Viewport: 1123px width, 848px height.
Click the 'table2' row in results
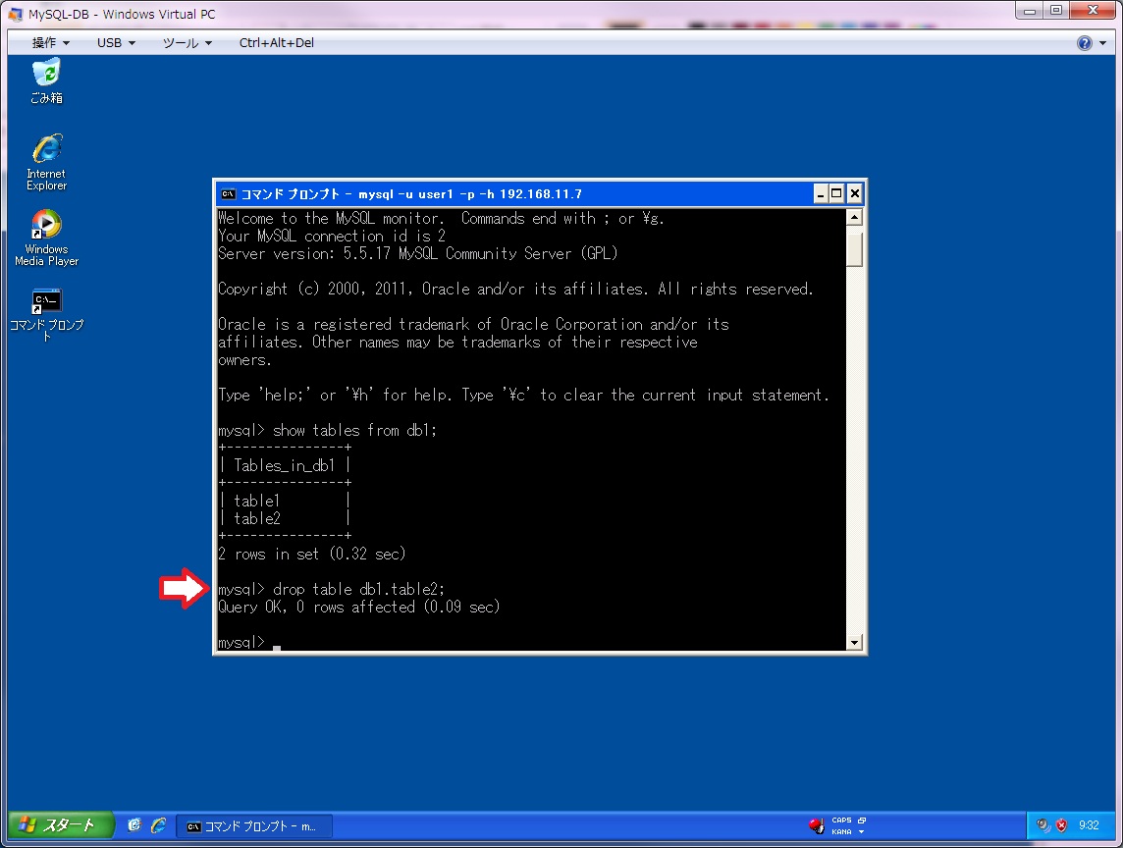point(257,518)
